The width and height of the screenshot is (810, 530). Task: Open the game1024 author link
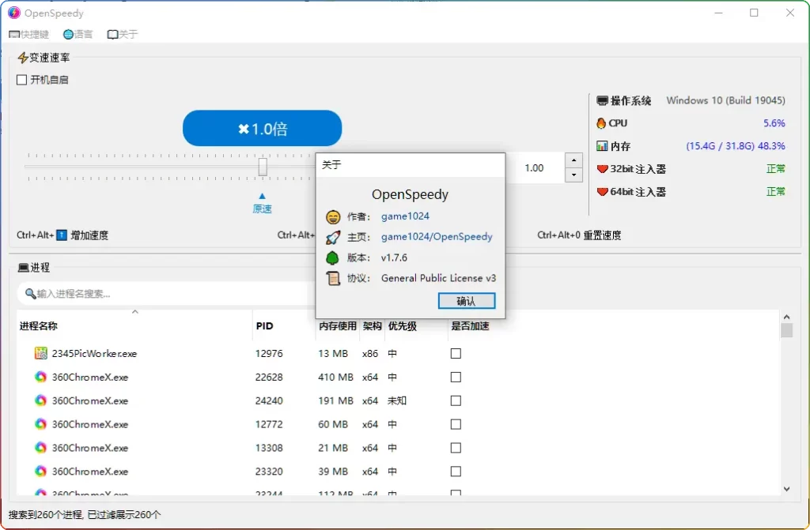(x=405, y=216)
